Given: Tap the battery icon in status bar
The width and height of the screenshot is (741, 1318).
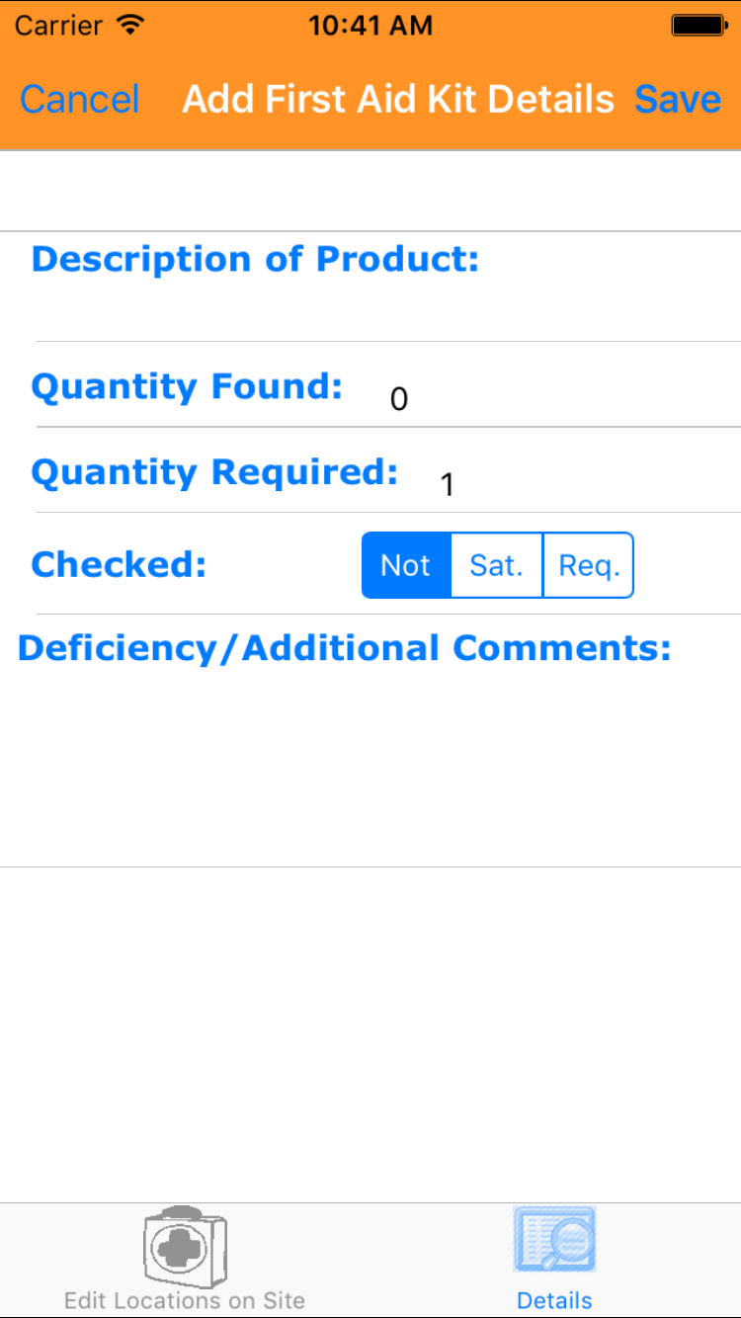Looking at the screenshot, I should point(699,26).
